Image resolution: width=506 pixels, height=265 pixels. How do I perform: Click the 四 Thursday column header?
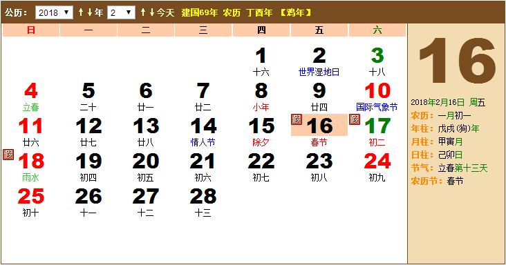[261, 30]
